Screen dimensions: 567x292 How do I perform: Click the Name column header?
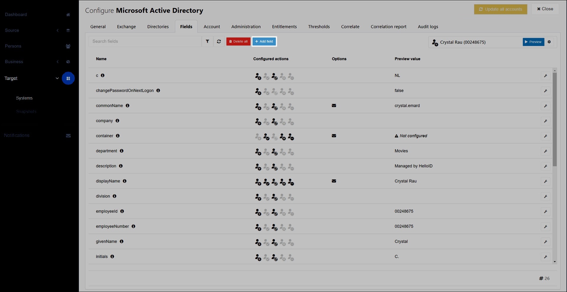point(101,59)
